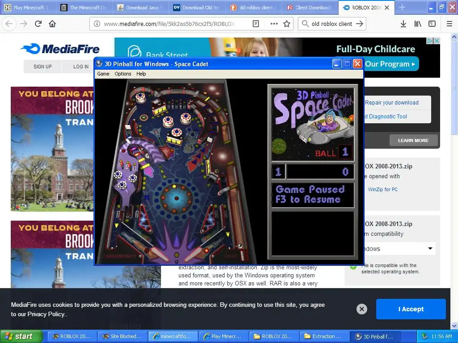Viewport: 458px width, 343px height.
Task: Click the upper Brooklyn College ad image
Action: coord(52,149)
